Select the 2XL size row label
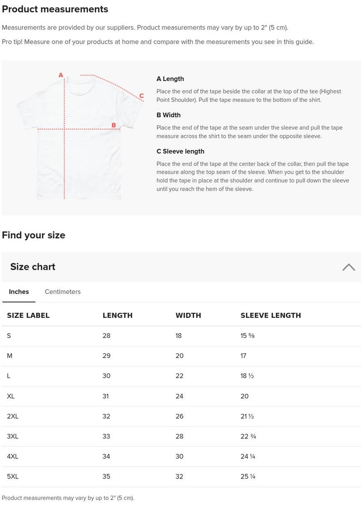361x508 pixels. tap(13, 416)
